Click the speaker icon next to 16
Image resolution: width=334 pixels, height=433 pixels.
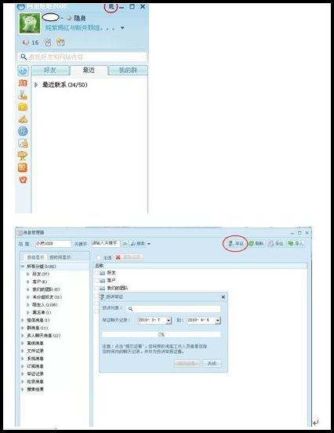point(26,42)
